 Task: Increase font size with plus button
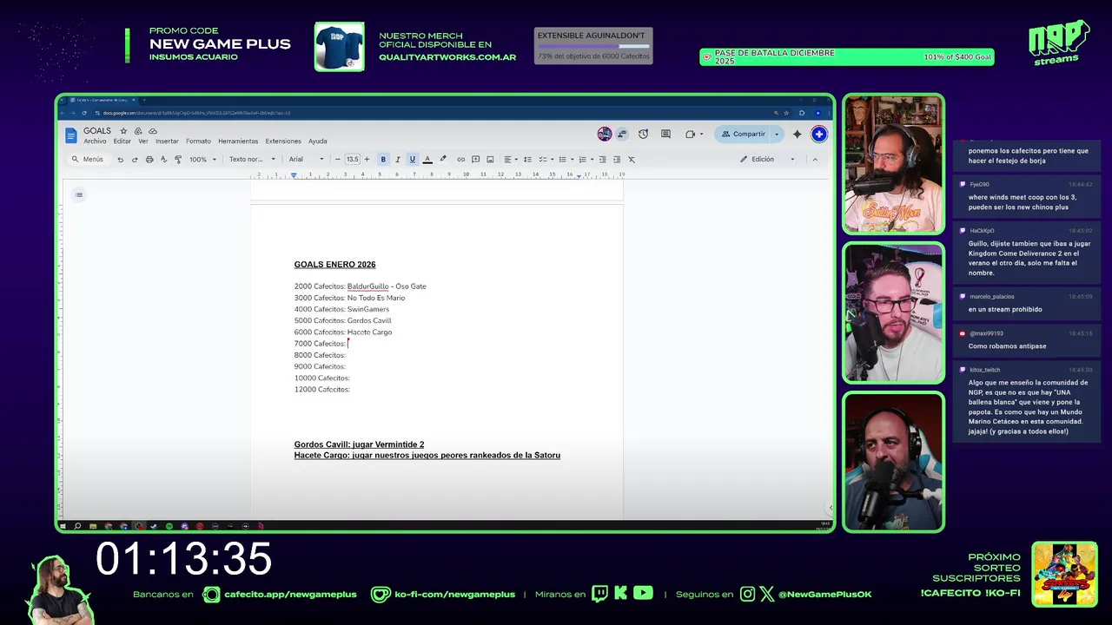(367, 160)
